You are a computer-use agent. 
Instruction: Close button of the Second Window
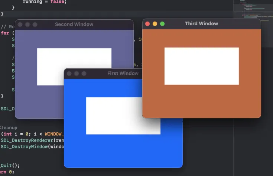coord(20,25)
